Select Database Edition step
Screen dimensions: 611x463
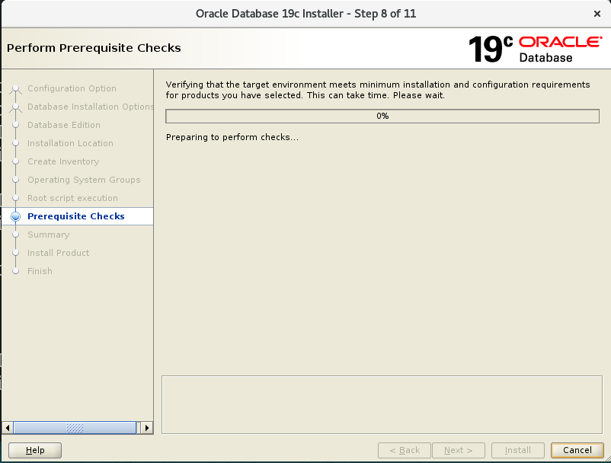click(64, 125)
